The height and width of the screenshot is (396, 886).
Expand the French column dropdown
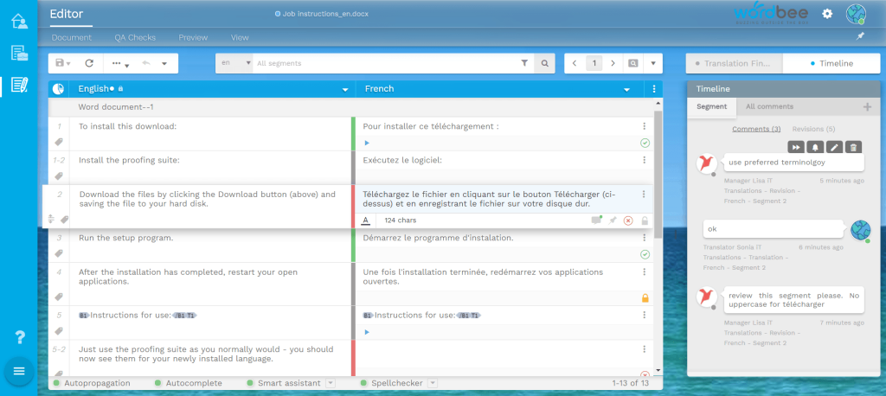pyautogui.click(x=626, y=89)
